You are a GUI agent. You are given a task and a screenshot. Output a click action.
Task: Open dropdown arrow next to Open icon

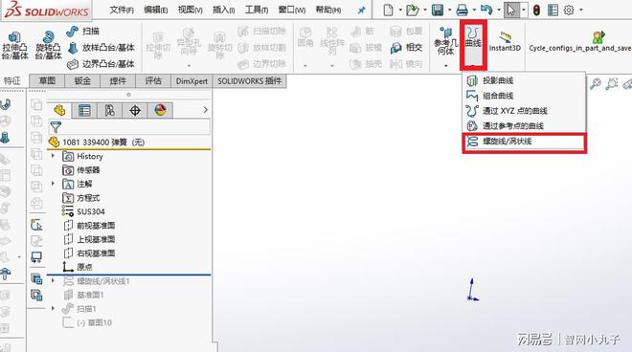click(x=425, y=10)
